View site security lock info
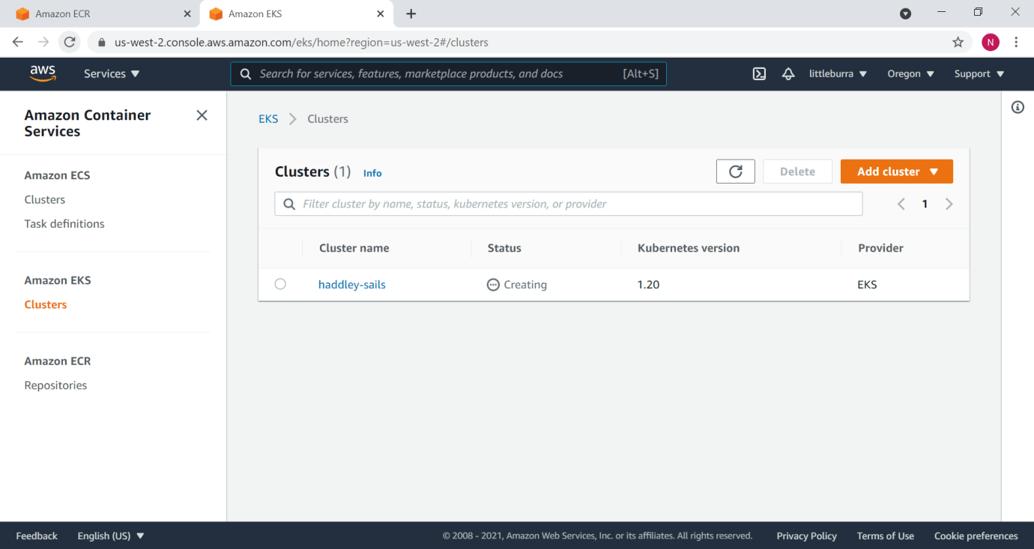Image resolution: width=1034 pixels, height=549 pixels. (x=102, y=43)
